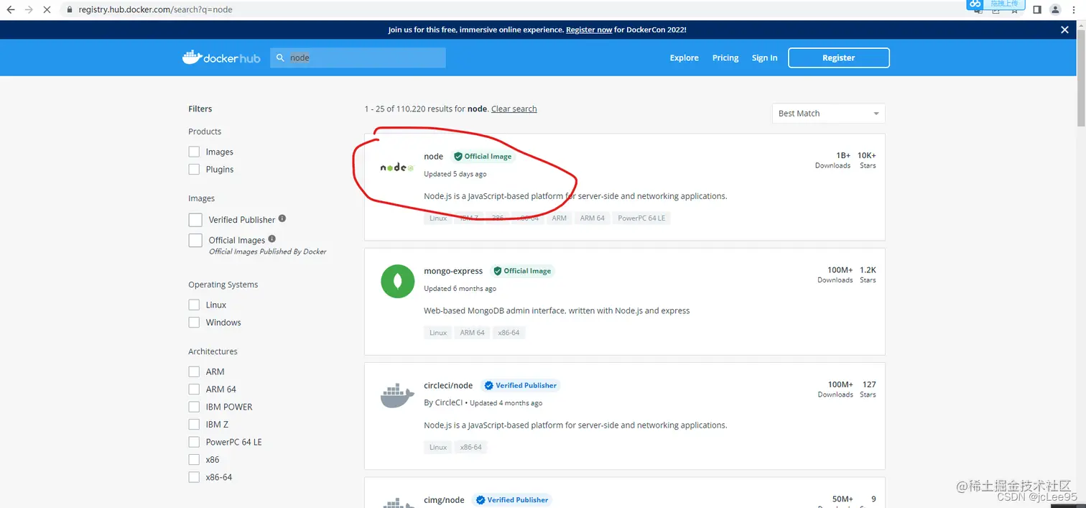This screenshot has height=508, width=1086.
Task: Open the circleci/node repository title
Action: 448,385
